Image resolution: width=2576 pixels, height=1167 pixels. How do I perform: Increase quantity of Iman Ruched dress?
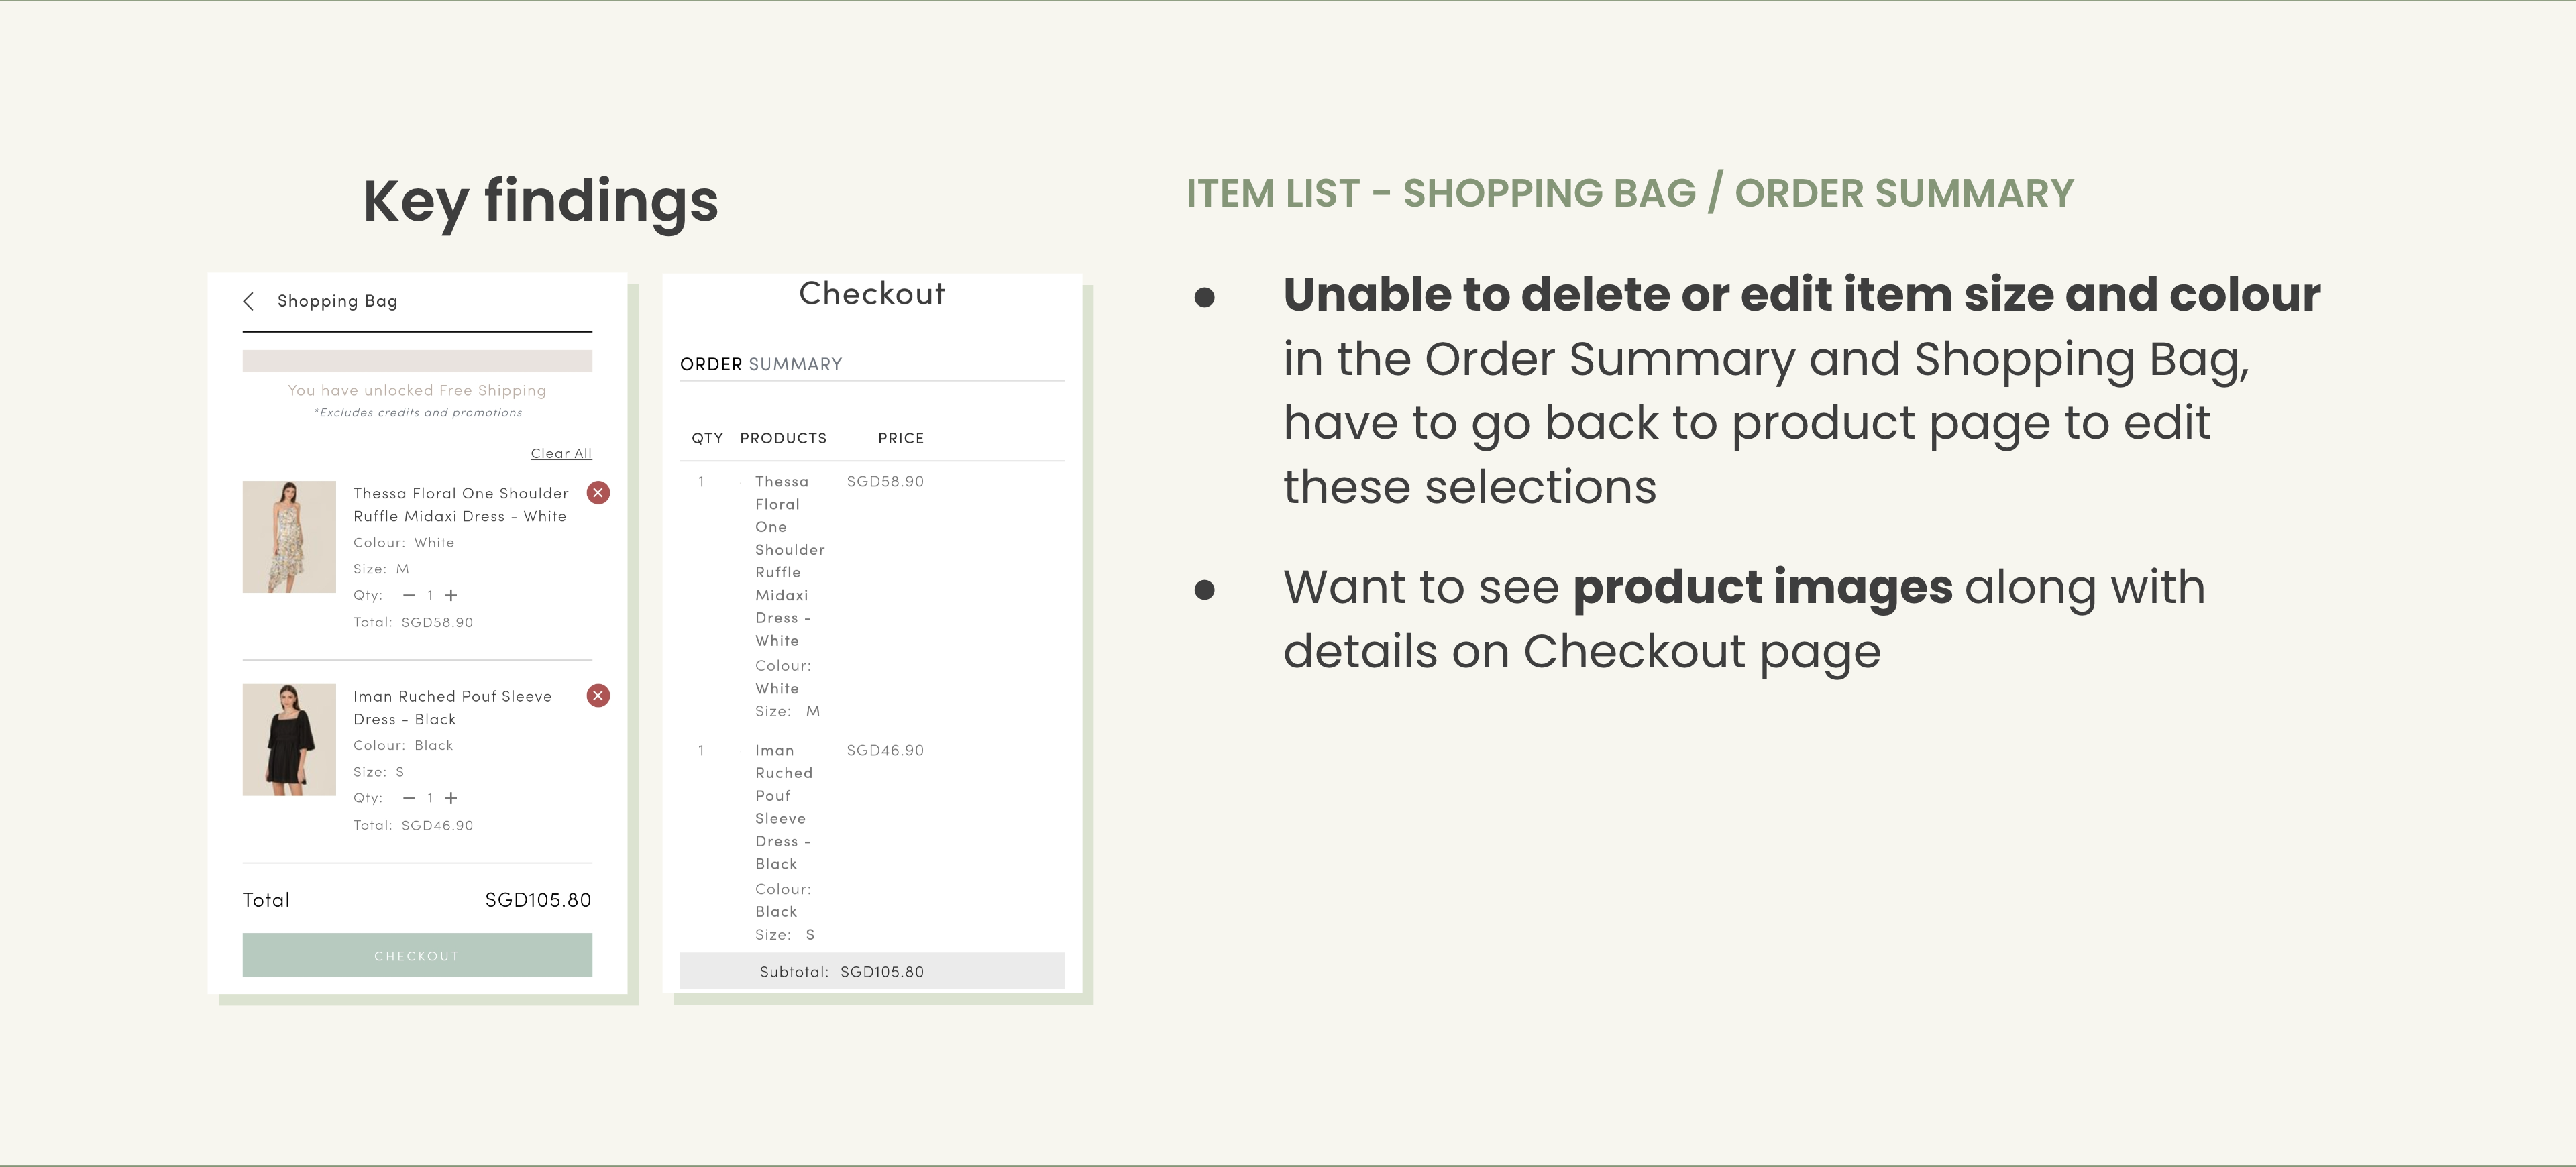pyautogui.click(x=451, y=798)
